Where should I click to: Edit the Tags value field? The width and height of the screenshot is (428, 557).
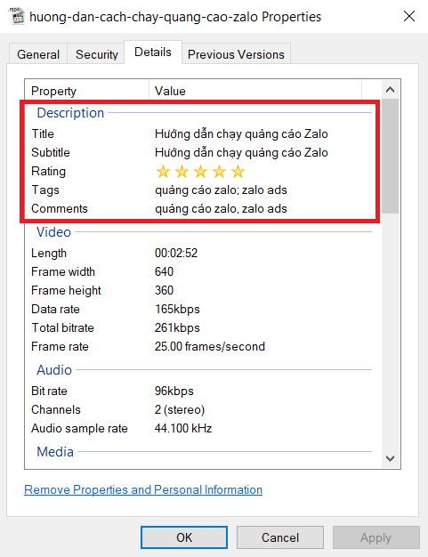click(221, 190)
